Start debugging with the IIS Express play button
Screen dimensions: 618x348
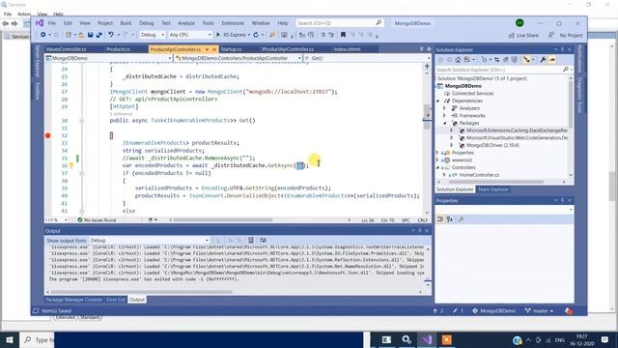[218, 35]
